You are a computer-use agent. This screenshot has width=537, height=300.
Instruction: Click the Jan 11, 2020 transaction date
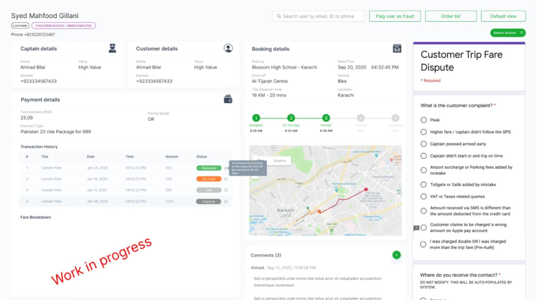click(x=97, y=190)
